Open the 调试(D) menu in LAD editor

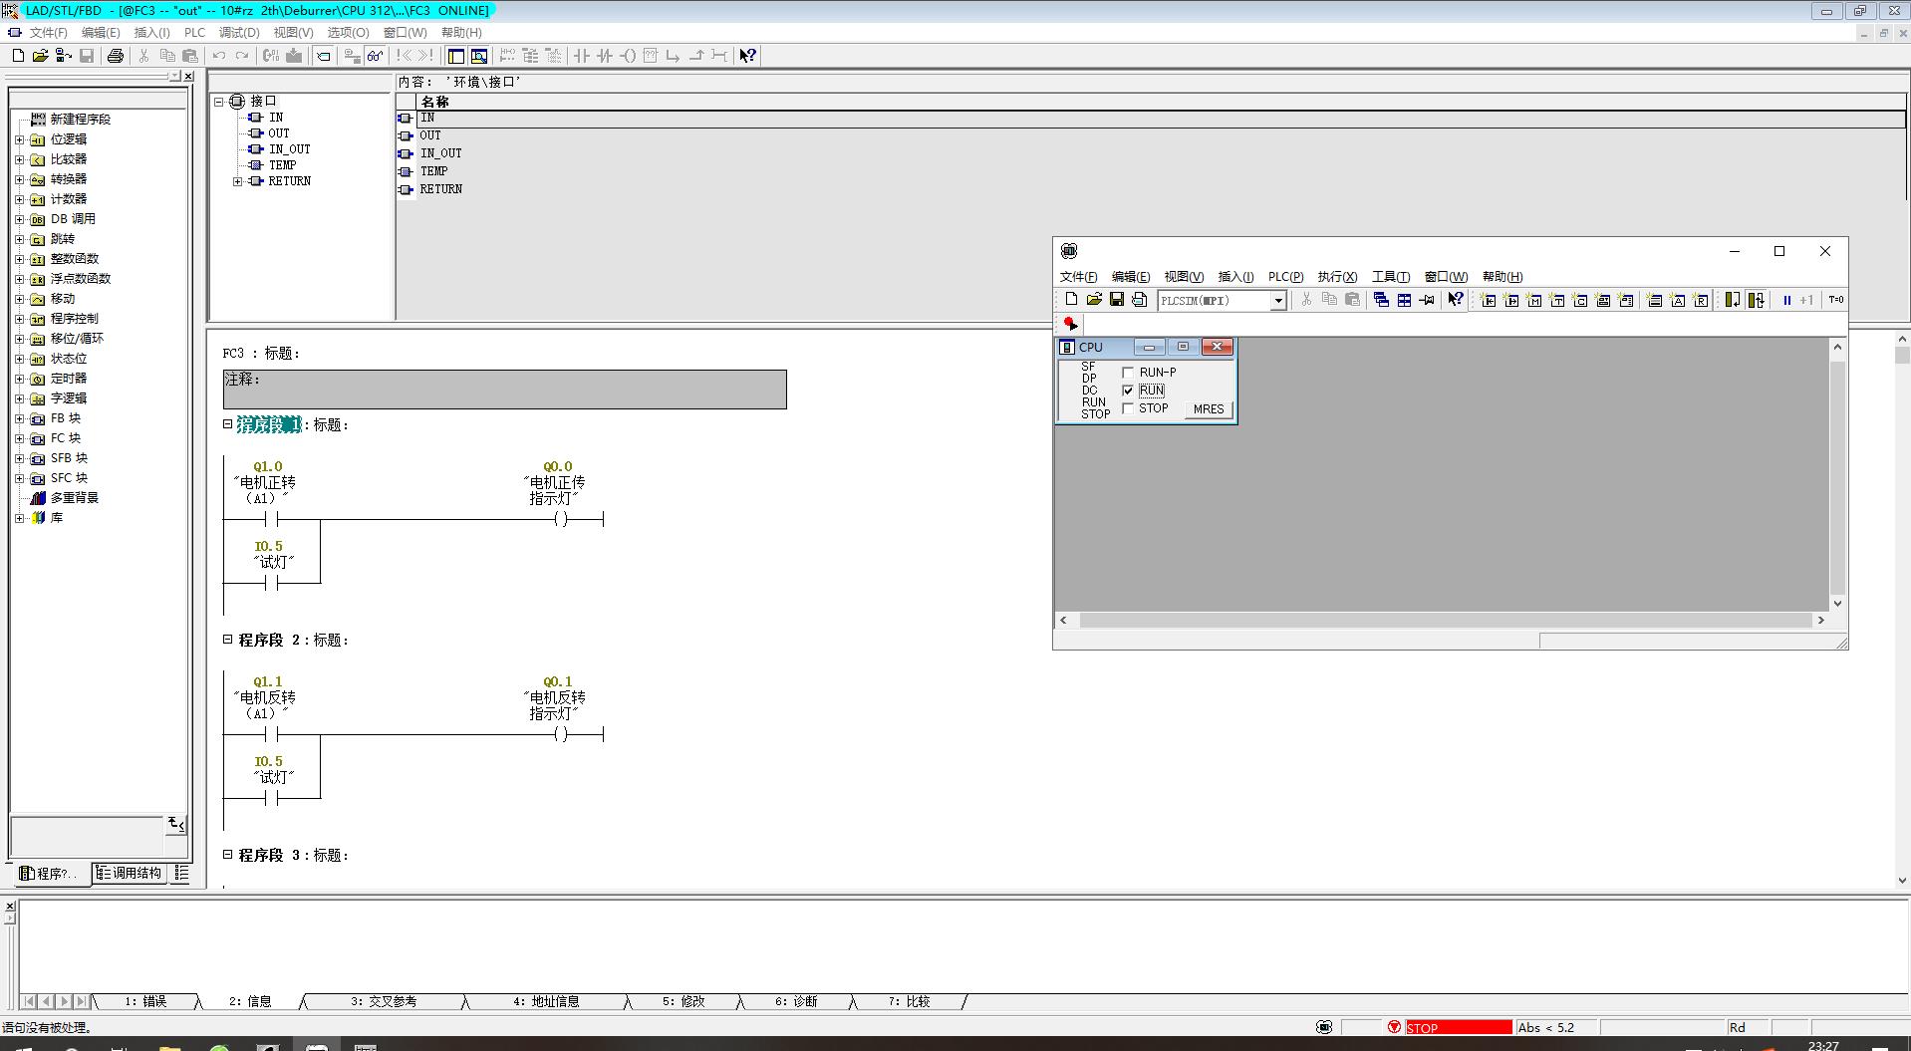238,33
